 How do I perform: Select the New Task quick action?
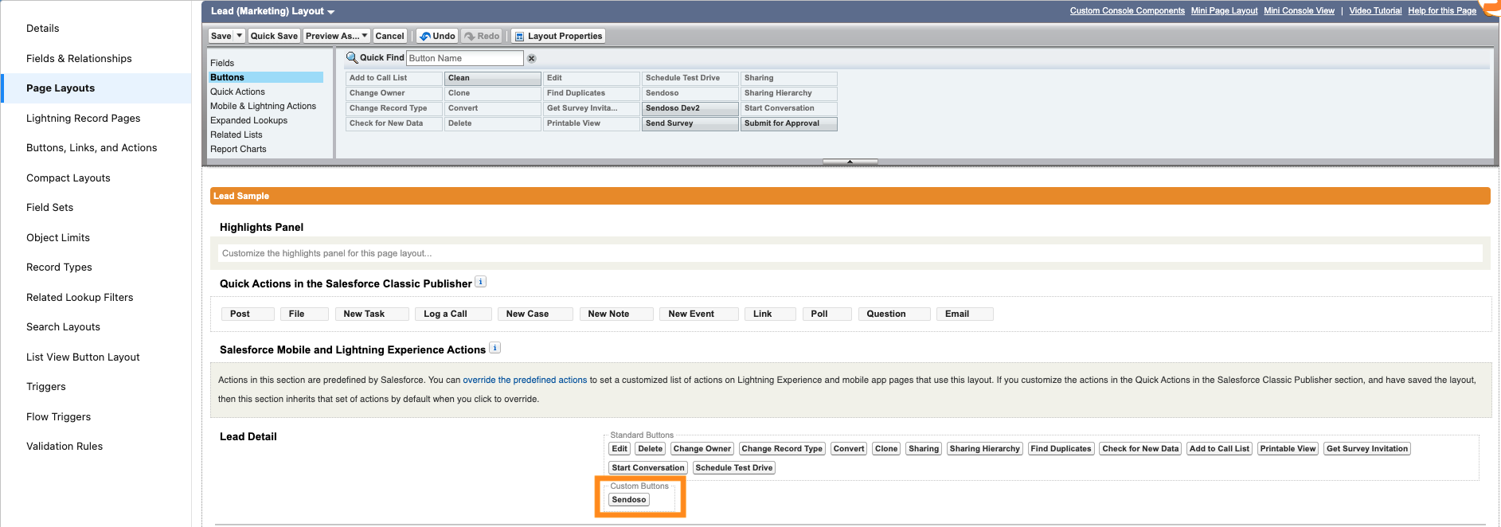pyautogui.click(x=372, y=314)
